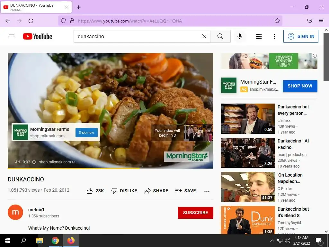Click the ad progress bar

click(x=111, y=168)
